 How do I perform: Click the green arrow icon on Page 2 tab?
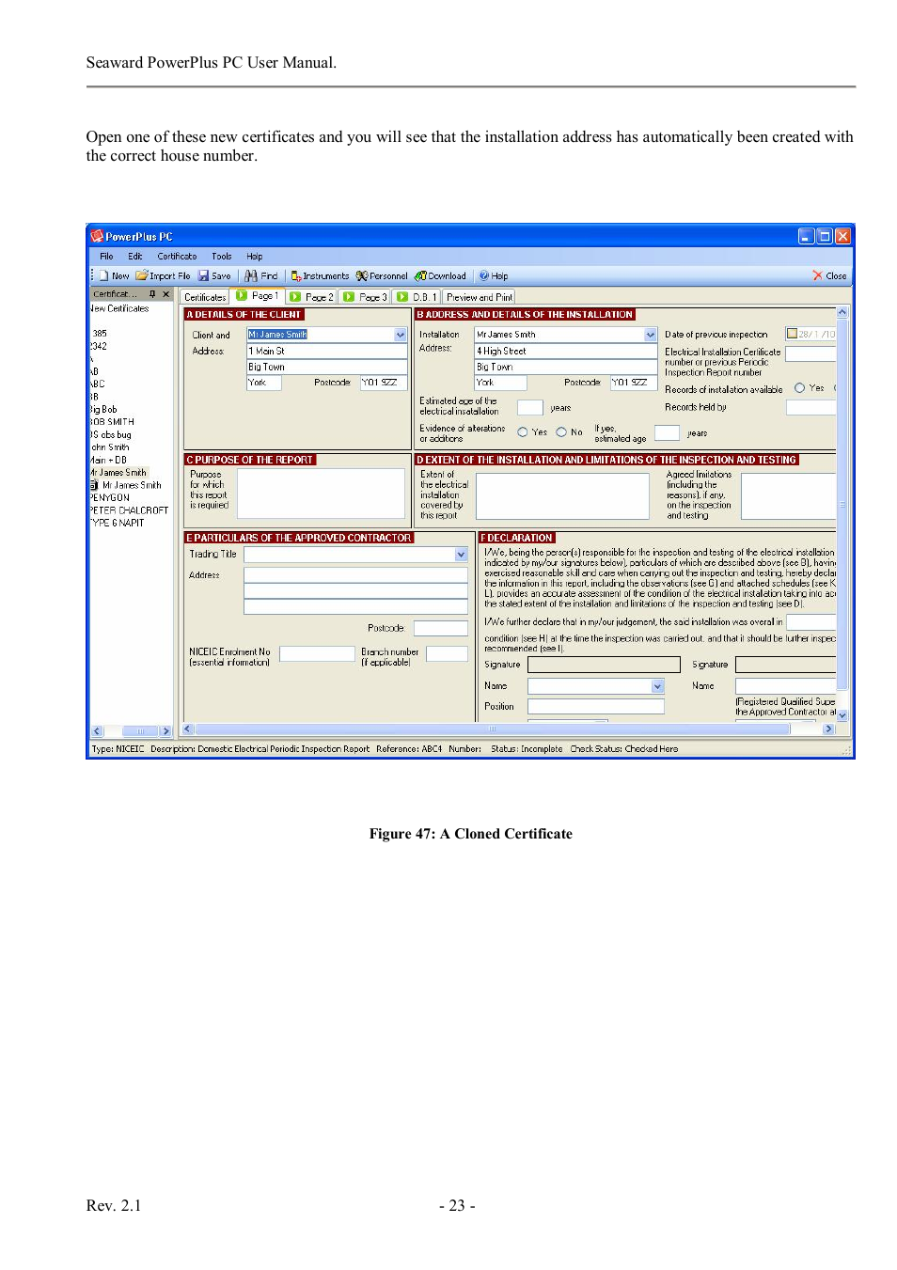coord(295,297)
